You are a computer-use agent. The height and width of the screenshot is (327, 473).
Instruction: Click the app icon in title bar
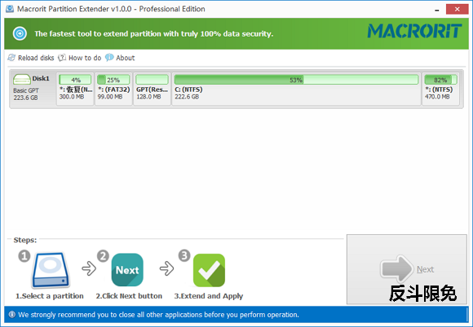10,9
